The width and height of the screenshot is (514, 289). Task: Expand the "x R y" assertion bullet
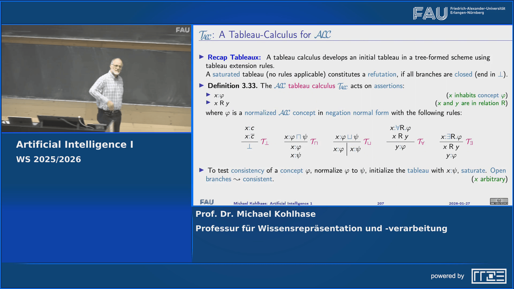tap(209, 103)
